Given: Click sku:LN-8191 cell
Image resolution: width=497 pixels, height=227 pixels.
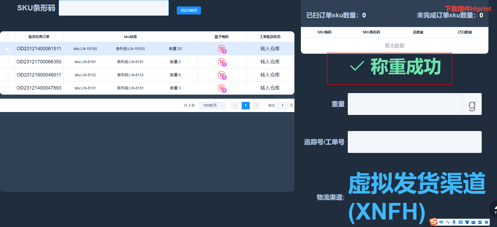Looking at the screenshot, I should pyautogui.click(x=85, y=62).
